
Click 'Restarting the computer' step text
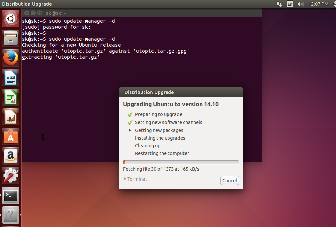coord(162,153)
